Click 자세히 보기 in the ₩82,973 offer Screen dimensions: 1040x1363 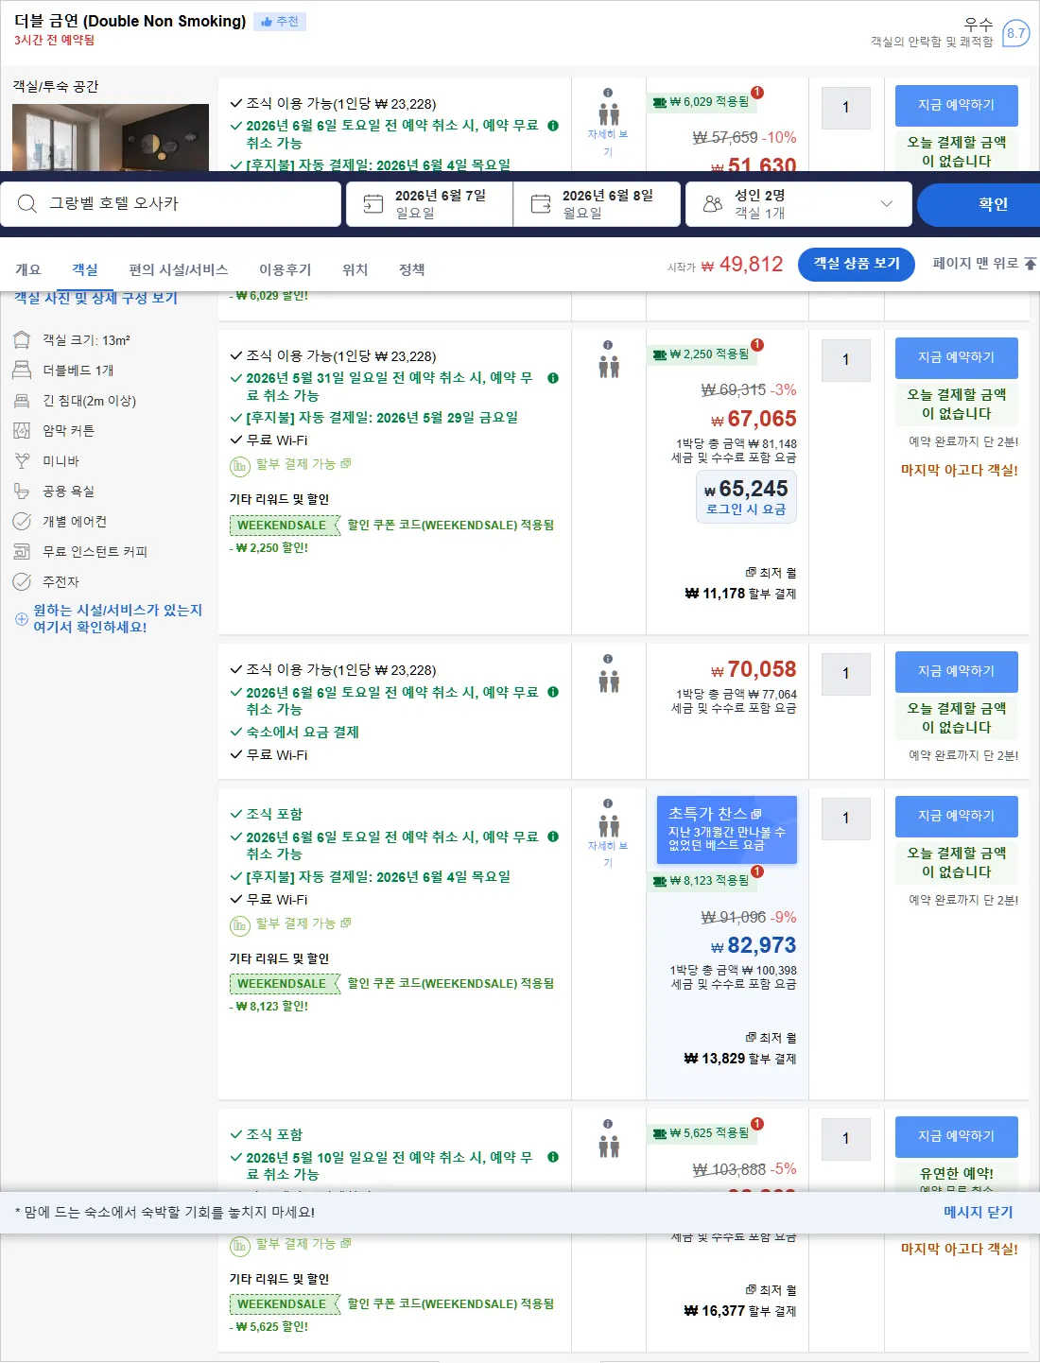pyautogui.click(x=608, y=854)
